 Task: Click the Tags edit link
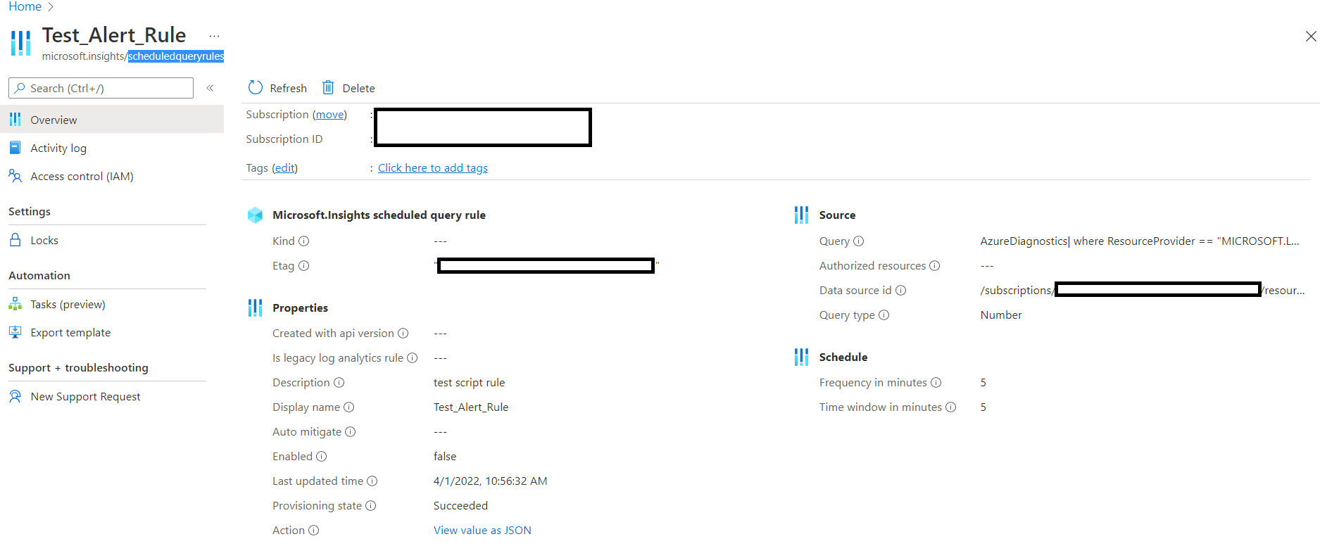[x=284, y=167]
